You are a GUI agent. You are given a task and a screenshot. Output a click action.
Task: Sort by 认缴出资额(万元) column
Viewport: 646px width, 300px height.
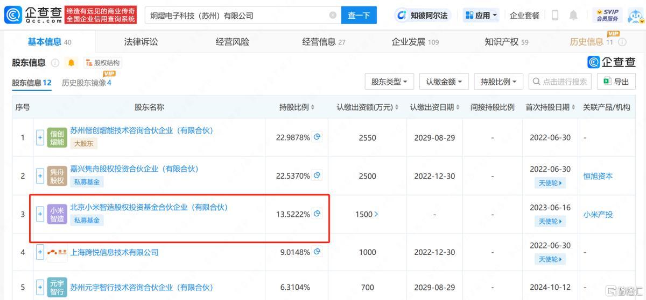368,107
